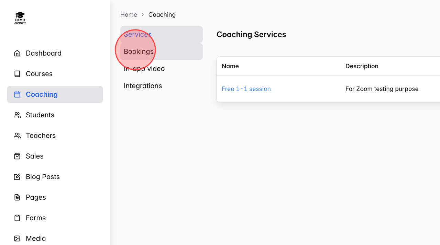Switch to the Bookings tab

[162, 51]
